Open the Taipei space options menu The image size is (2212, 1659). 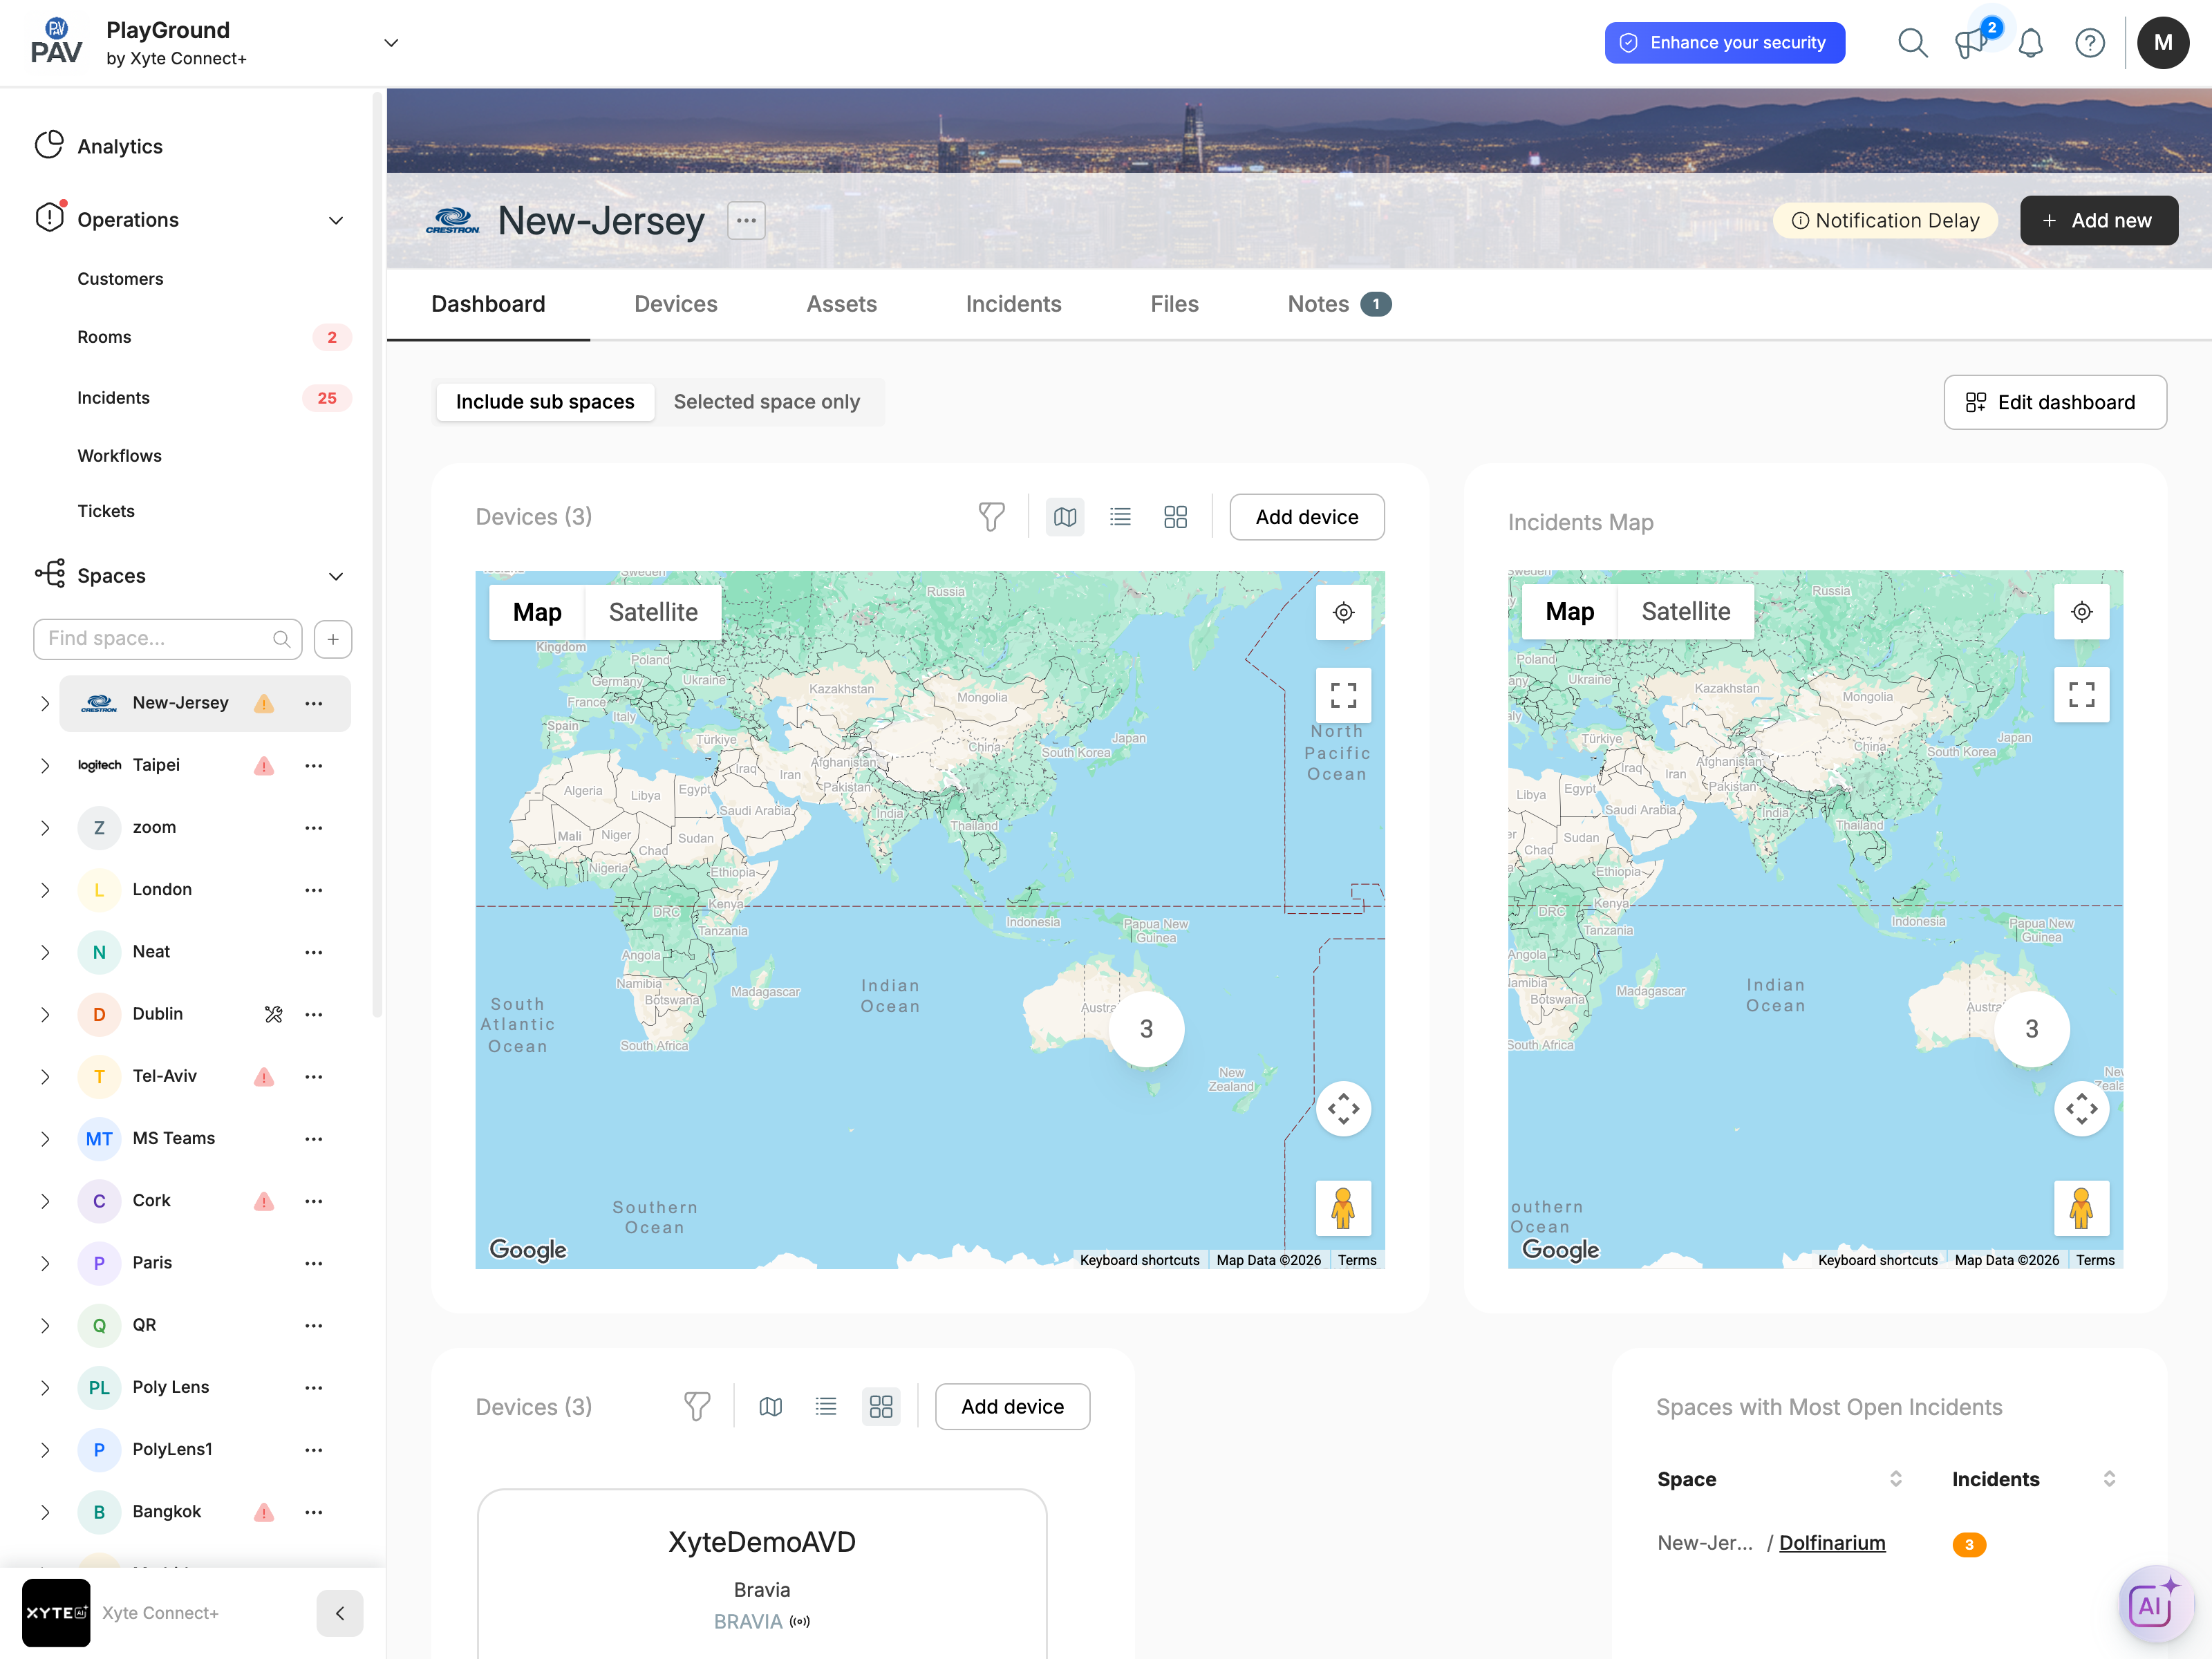tap(314, 766)
